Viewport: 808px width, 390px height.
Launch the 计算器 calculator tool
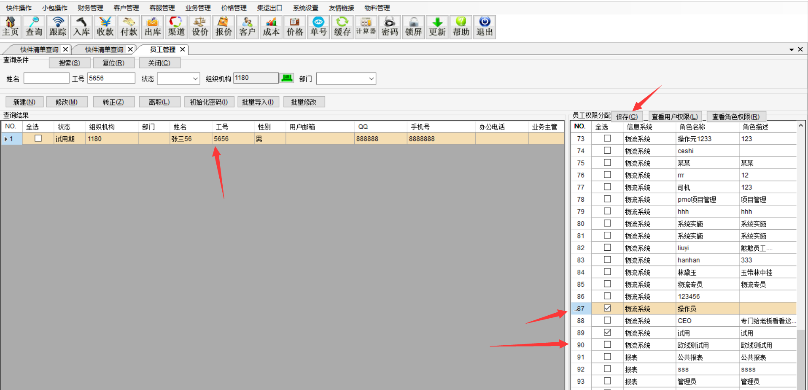coord(366,27)
